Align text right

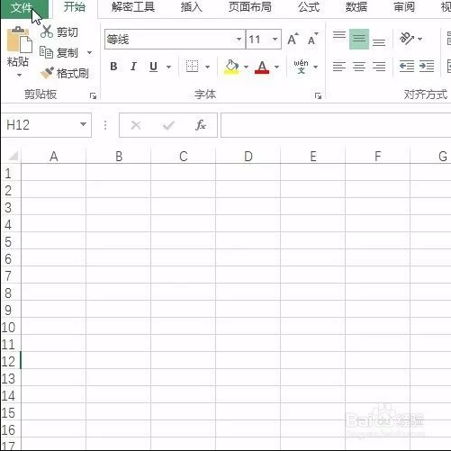379,67
